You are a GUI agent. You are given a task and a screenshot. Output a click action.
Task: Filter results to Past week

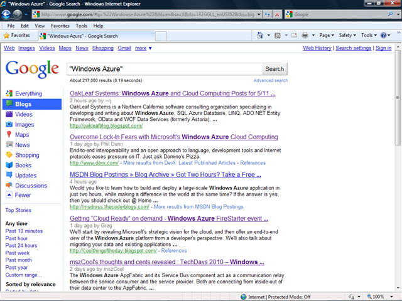pyautogui.click(x=18, y=253)
